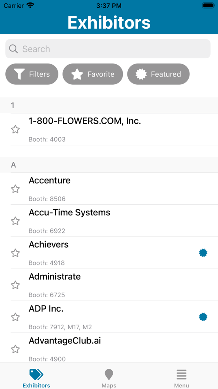The width and height of the screenshot is (218, 389).
Task: Tap the featured badge on Achievers row
Action: coord(203,253)
